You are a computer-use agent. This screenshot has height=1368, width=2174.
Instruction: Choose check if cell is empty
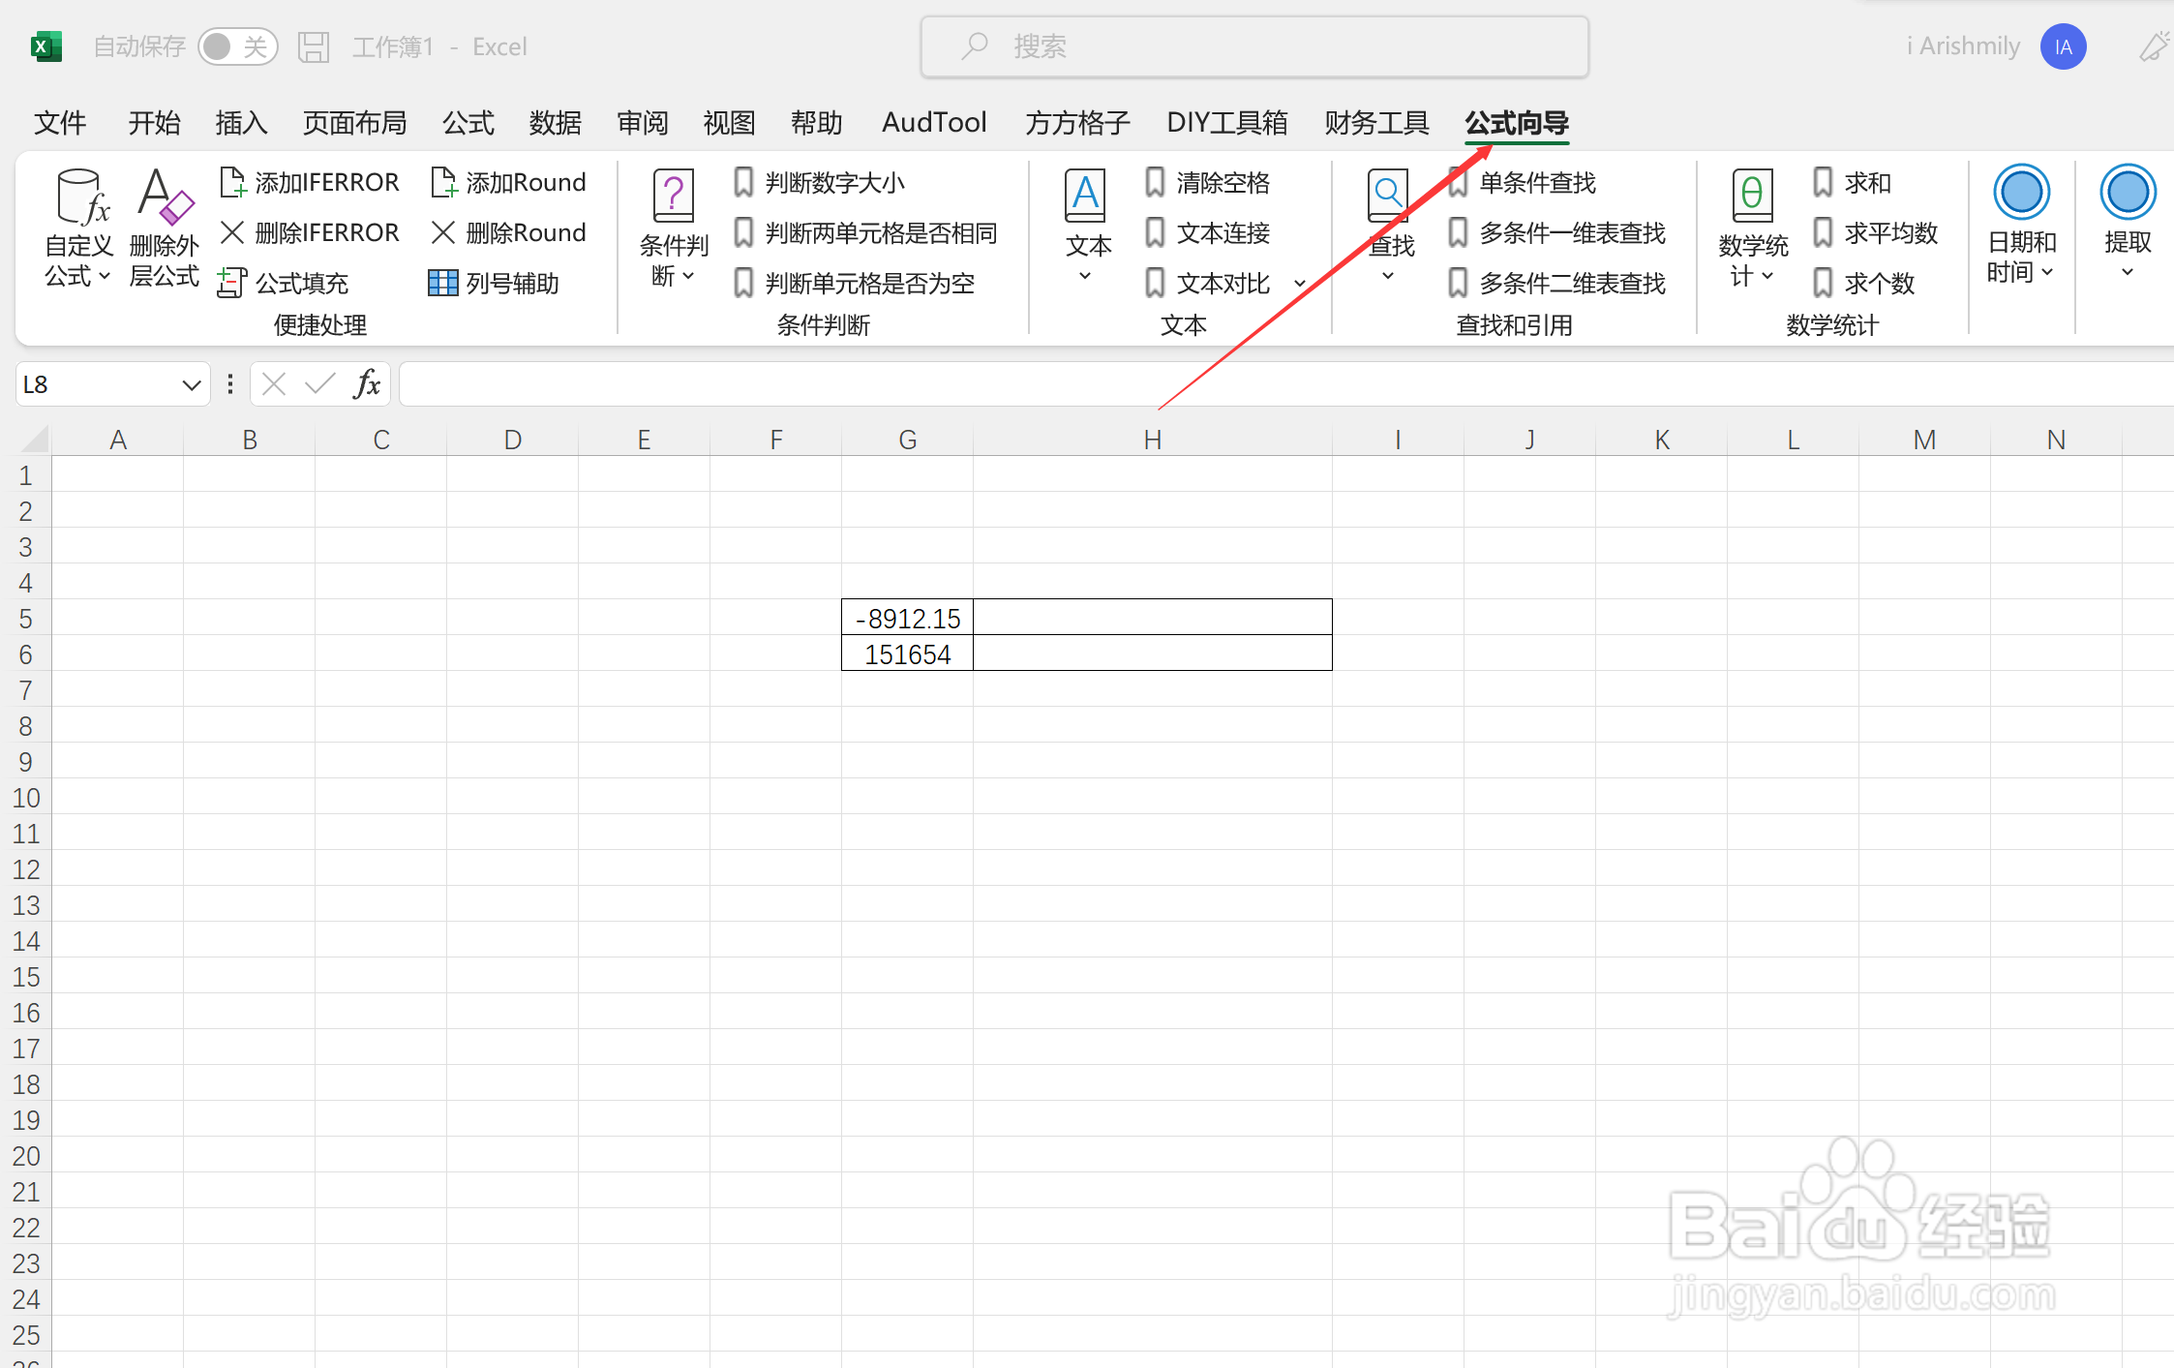coord(854,283)
